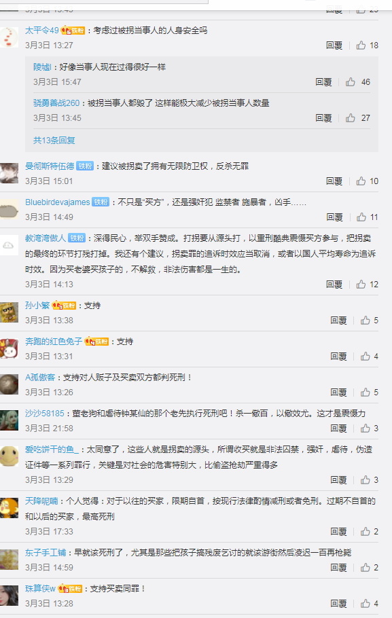Thumbs-up 珠算侠w's comment 支持买卖同罪
The image size is (392, 618).
(366, 604)
